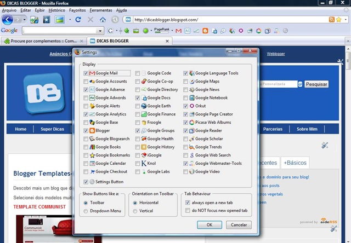351x243 pixels.
Task: Open the Back/Forward history dropdown arrow
Action: click(24, 20)
